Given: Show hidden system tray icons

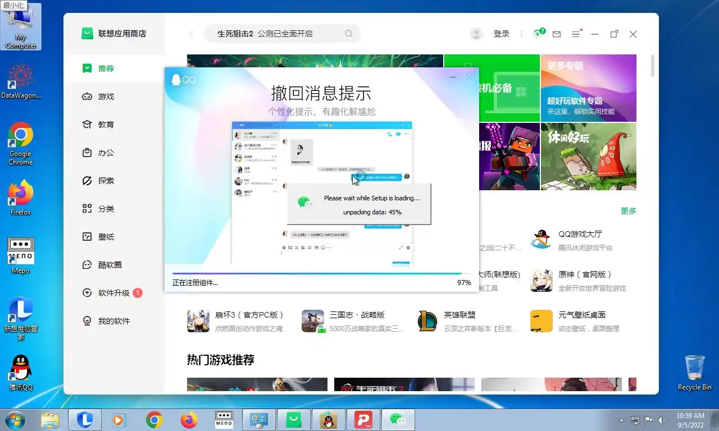Looking at the screenshot, I should pyautogui.click(x=621, y=420).
